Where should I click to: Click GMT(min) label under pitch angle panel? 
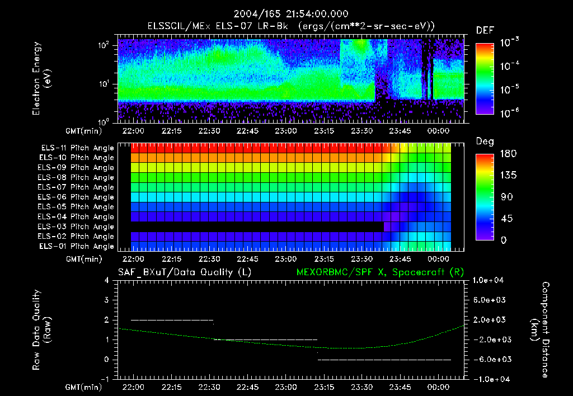pos(84,260)
